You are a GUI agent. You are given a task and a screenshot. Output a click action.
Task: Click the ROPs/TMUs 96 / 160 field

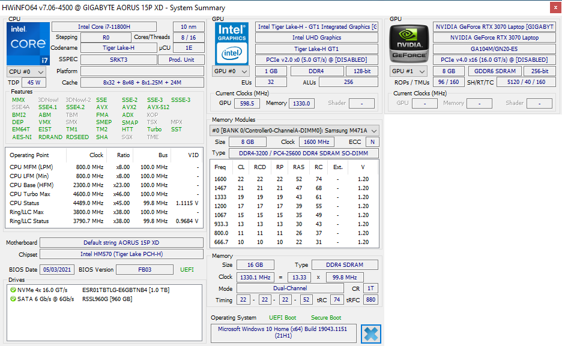click(x=449, y=82)
